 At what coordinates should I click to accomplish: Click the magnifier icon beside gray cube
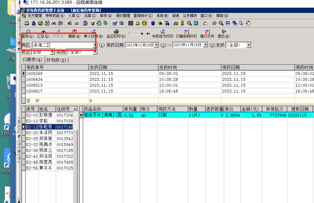coord(221,24)
